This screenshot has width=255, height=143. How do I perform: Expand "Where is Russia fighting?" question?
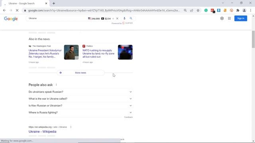click(x=80, y=112)
